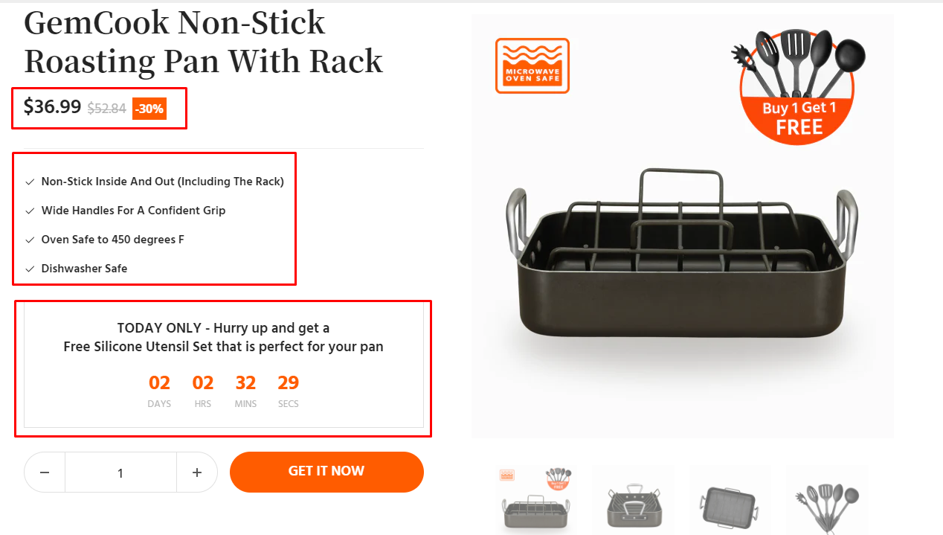943x535 pixels.
Task: Click the quantity input field
Action: [120, 472]
